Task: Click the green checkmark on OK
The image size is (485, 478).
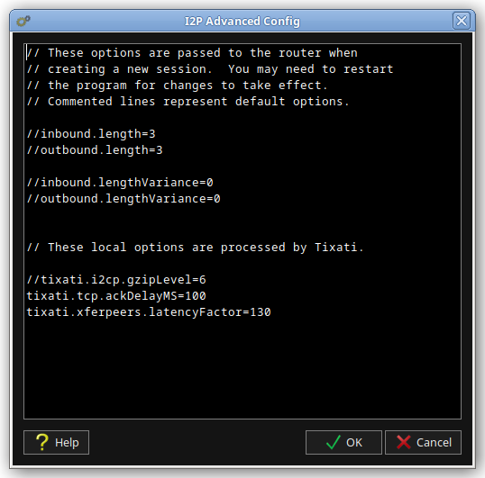Action: pyautogui.click(x=334, y=442)
